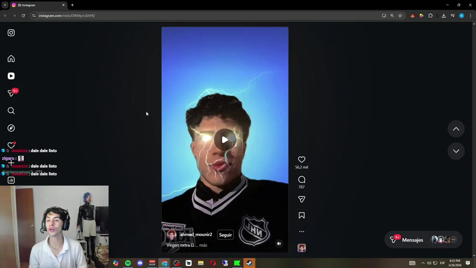Open direct messages in the left sidebar

(11, 93)
